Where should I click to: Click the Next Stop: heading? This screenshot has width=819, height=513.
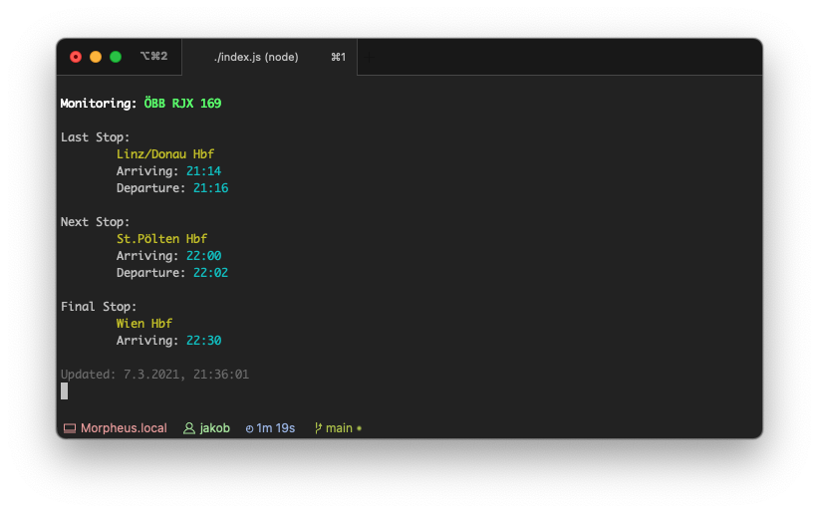click(95, 222)
